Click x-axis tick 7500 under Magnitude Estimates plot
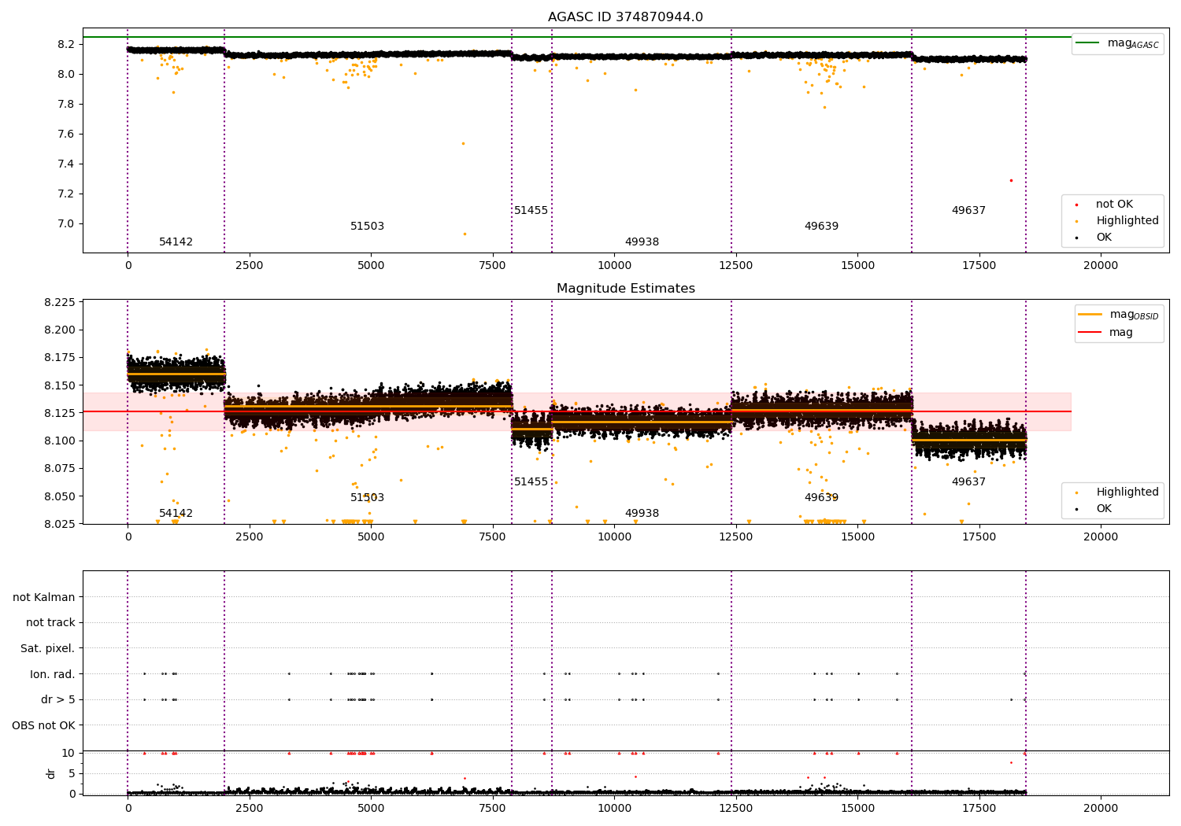The image size is (1181, 826). [x=492, y=537]
